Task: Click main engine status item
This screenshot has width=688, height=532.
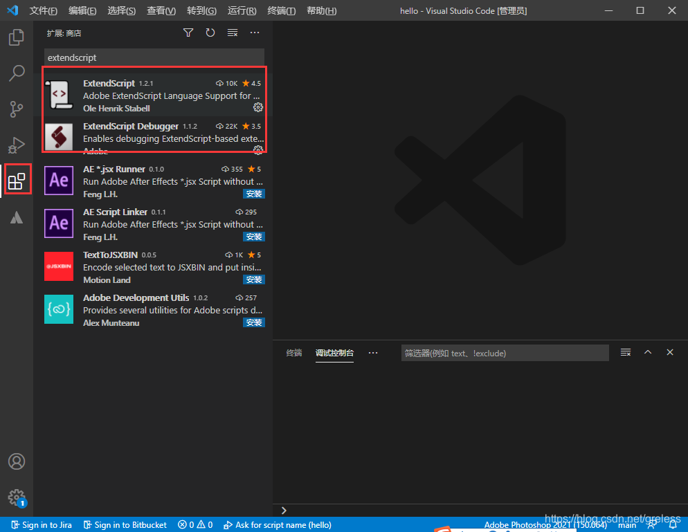Action: coord(627,525)
